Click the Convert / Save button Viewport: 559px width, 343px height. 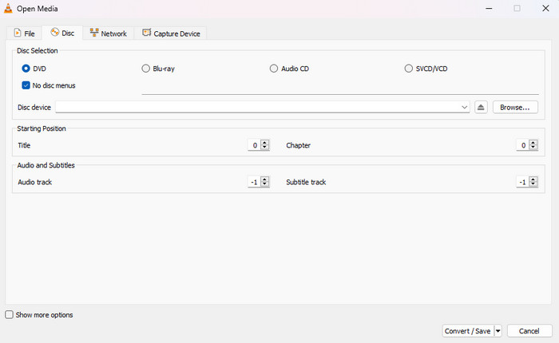(468, 331)
